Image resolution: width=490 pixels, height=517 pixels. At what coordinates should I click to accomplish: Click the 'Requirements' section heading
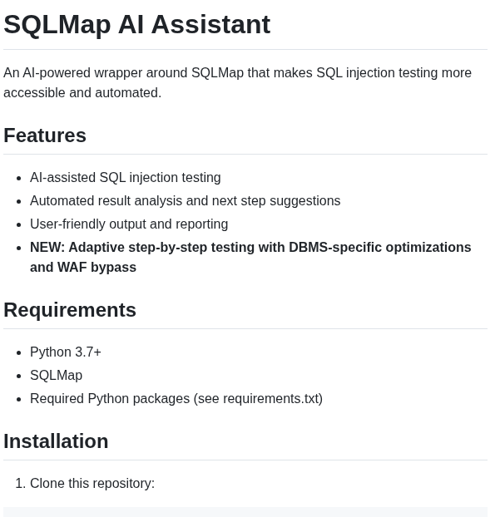click(x=70, y=310)
